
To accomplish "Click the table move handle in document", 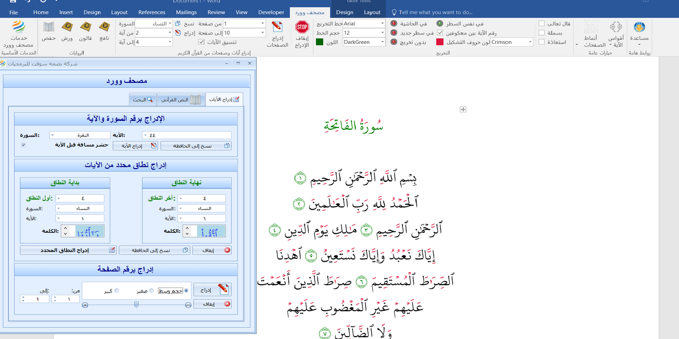I will pos(463,109).
